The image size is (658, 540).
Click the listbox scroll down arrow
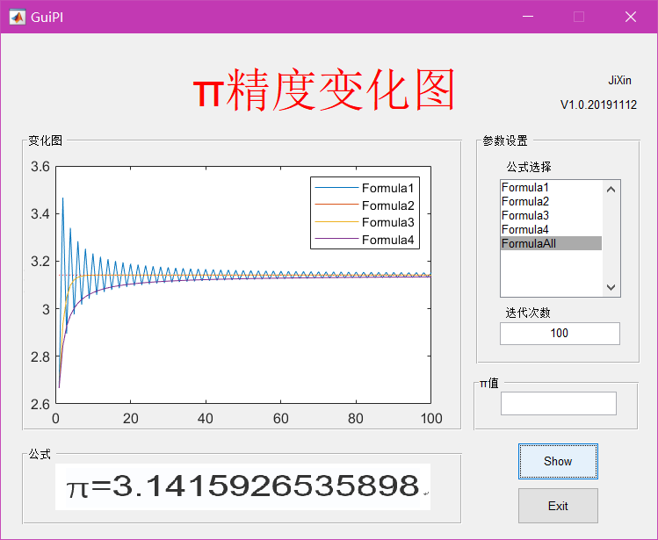[x=611, y=287]
